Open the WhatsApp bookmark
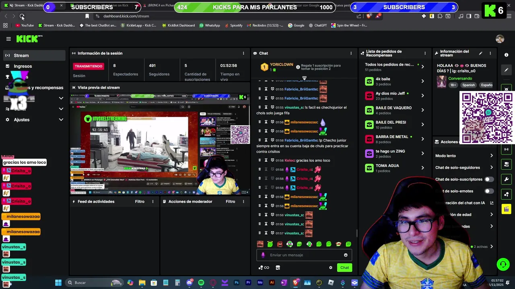Screen dimensions: 515x289 209,25
